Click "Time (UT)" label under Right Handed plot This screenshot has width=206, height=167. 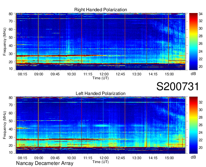[x=101, y=78]
